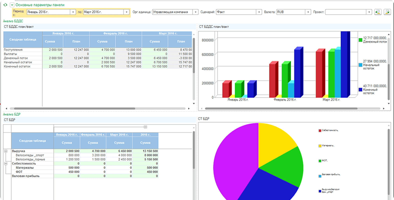Collapse the 'Основные параметры панели' section
Image resolution: width=394 pixels, height=200 pixels.
[x=12, y=5]
